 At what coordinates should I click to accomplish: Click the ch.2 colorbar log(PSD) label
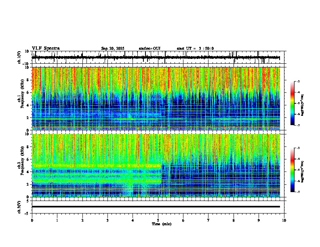303,172
